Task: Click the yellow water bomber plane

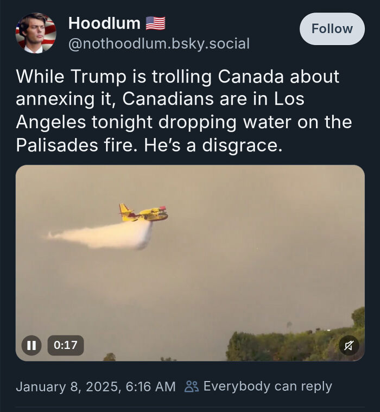Action: [x=143, y=213]
